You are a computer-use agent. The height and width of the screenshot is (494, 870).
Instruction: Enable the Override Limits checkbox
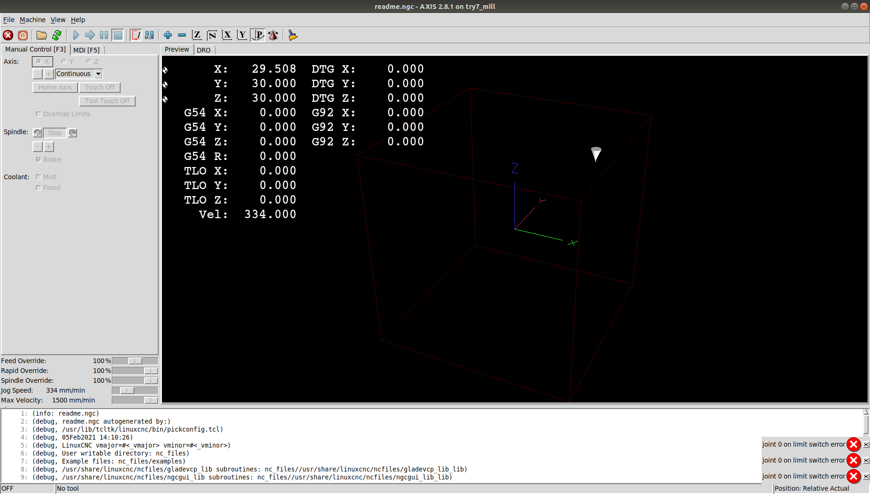coord(38,114)
